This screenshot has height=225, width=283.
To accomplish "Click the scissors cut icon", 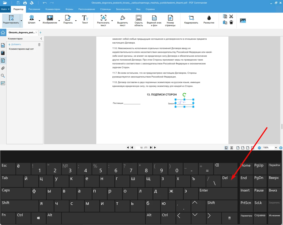I will [231, 17].
